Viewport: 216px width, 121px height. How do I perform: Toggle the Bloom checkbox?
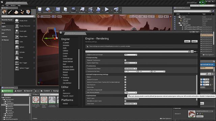click(125, 77)
